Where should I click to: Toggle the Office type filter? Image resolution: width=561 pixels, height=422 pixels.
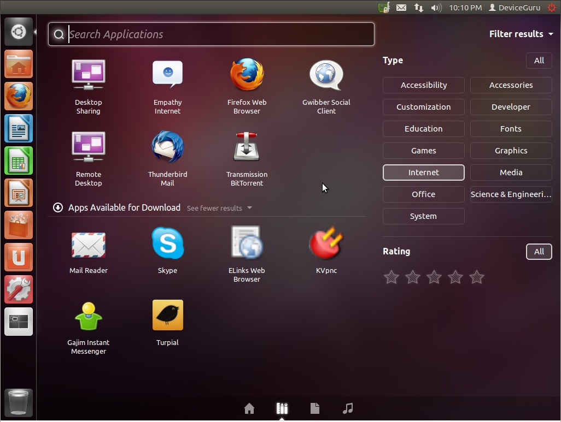pyautogui.click(x=424, y=194)
